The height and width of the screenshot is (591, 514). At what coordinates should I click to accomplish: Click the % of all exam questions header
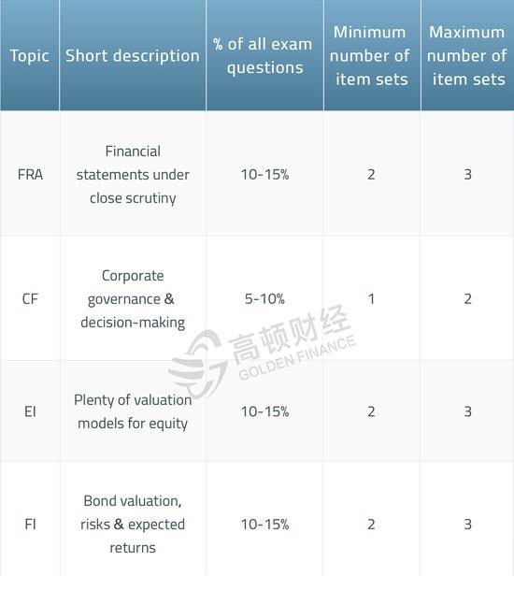tap(264, 55)
